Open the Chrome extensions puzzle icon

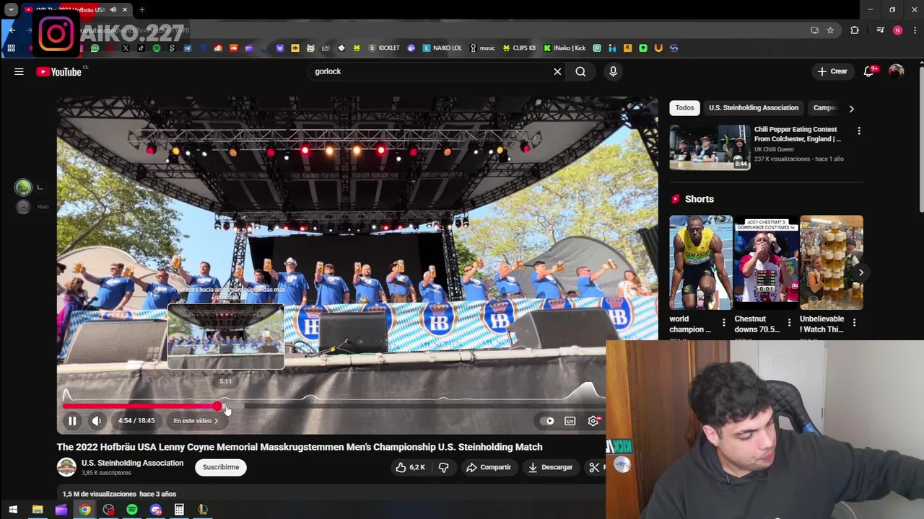(855, 30)
